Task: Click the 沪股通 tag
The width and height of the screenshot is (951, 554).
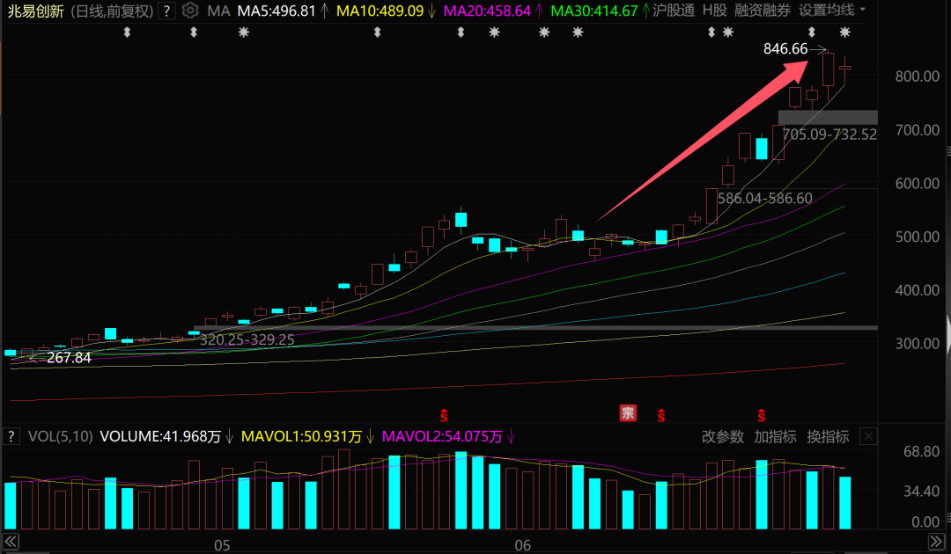Action: (674, 11)
